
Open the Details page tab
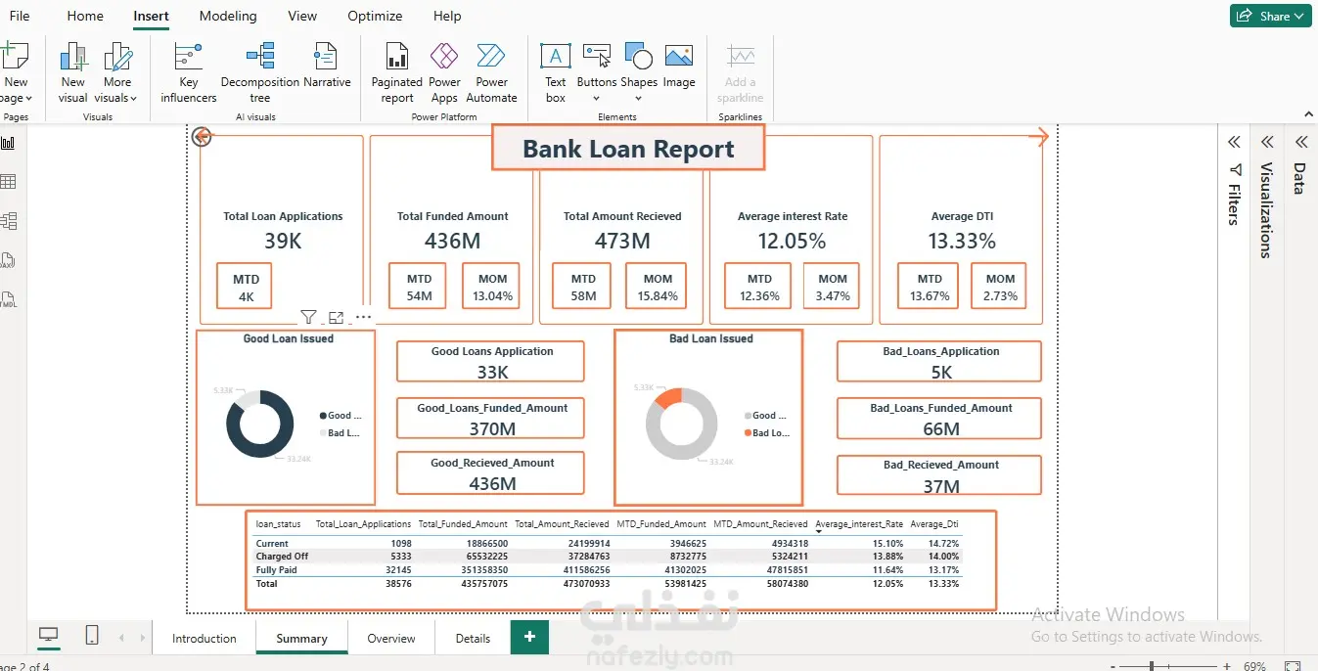[x=473, y=638]
